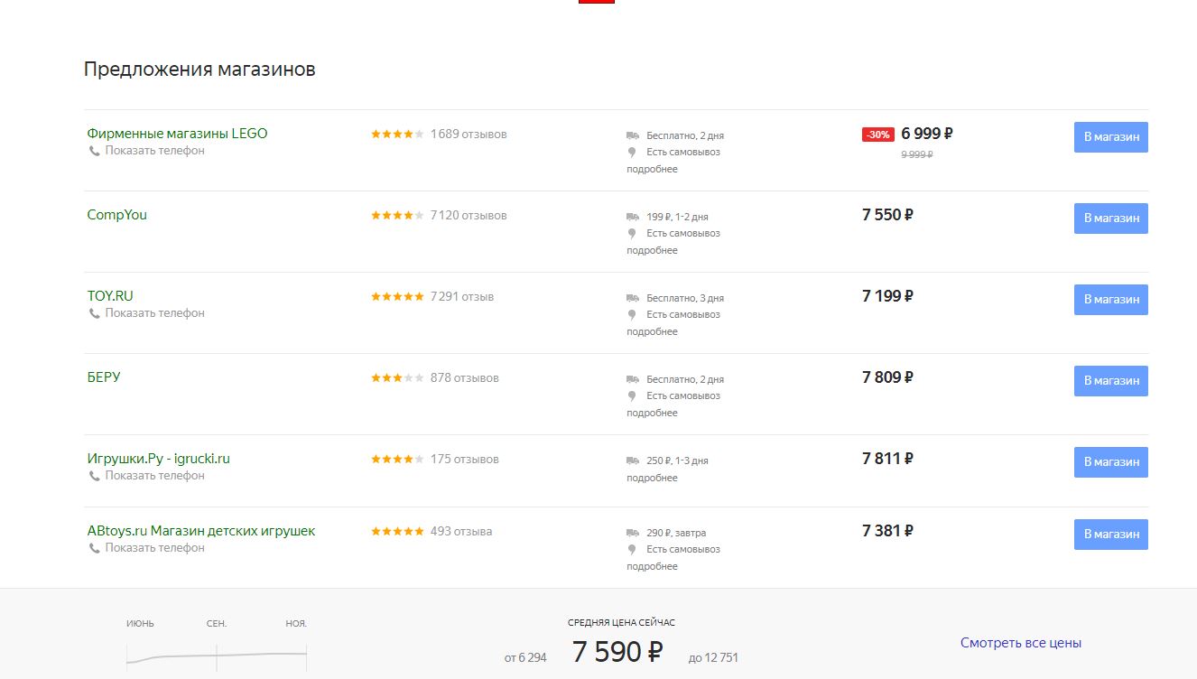Screen dimensions: 1197x679
Task: Click phone icon under TOY.RU
Action: coord(94,313)
